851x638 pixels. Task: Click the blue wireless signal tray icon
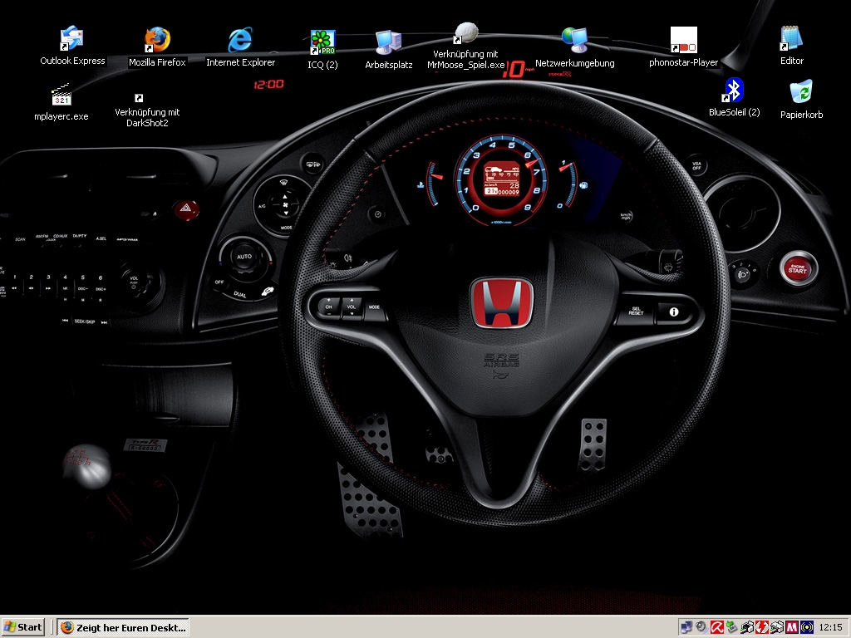tap(807, 627)
